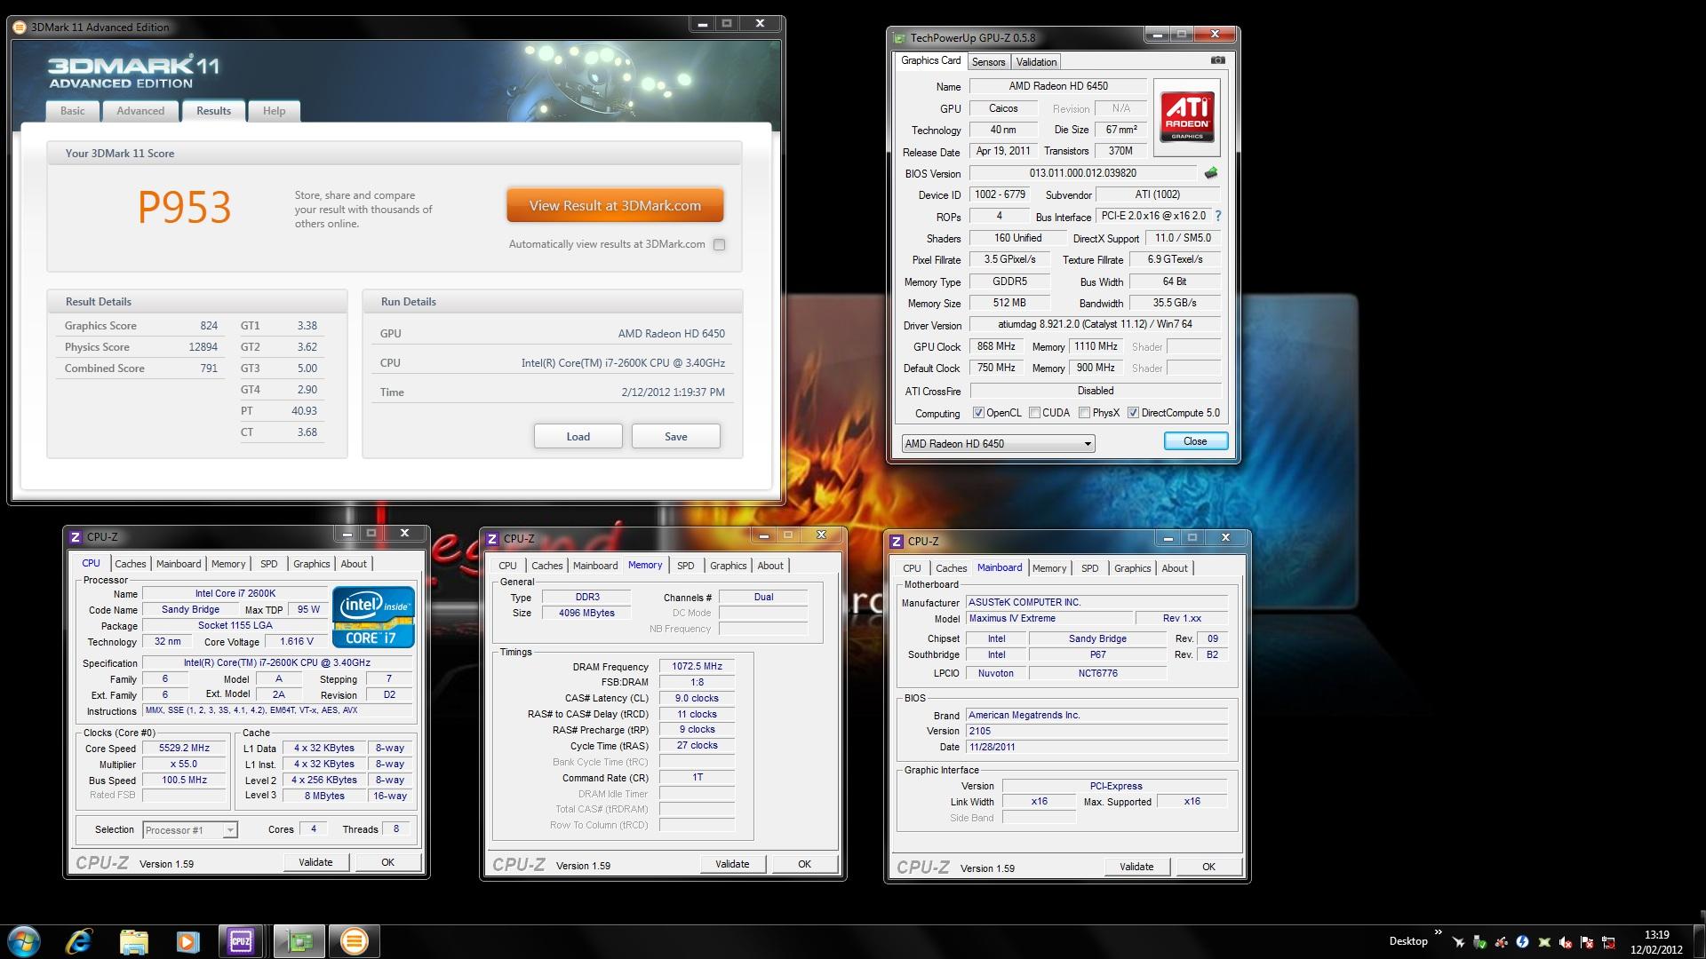This screenshot has height=959, width=1706.
Task: Click View Result at 3DMark.com button
Action: (x=615, y=205)
